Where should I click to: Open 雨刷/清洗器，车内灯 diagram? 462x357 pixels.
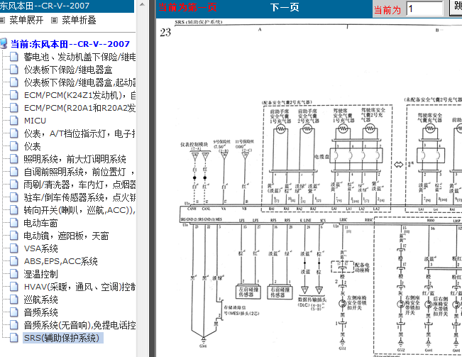coord(79,185)
